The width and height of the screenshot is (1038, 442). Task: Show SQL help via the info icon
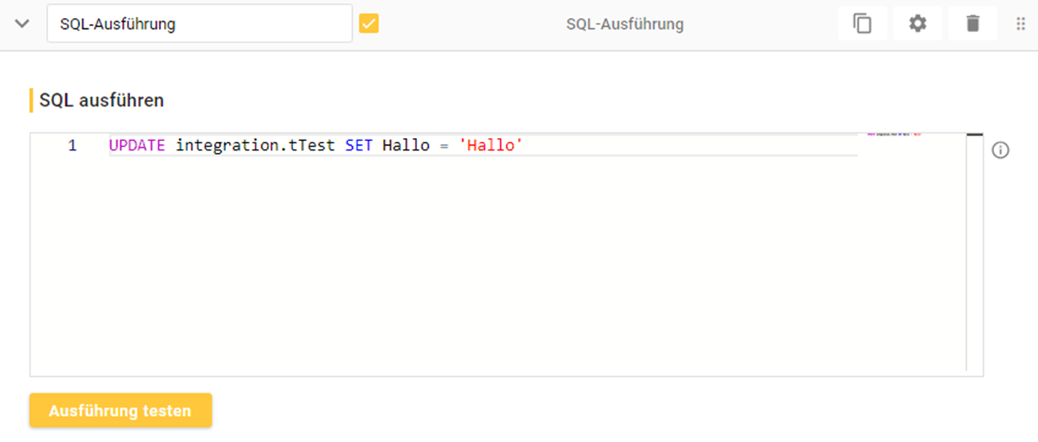(1000, 150)
